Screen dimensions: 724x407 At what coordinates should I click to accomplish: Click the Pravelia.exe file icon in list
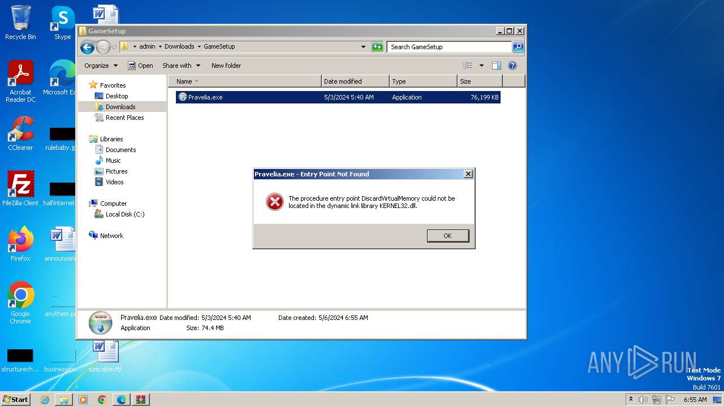(183, 97)
